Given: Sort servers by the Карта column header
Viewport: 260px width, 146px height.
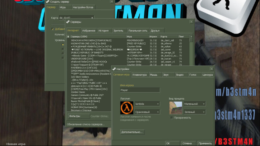Looking at the screenshot, I should 169,36.
